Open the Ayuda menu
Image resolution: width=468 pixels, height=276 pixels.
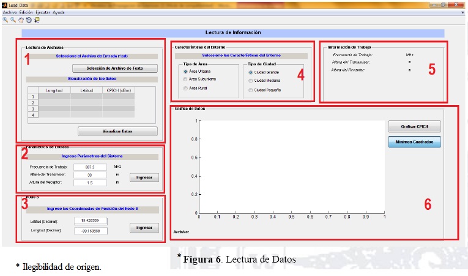coord(59,12)
